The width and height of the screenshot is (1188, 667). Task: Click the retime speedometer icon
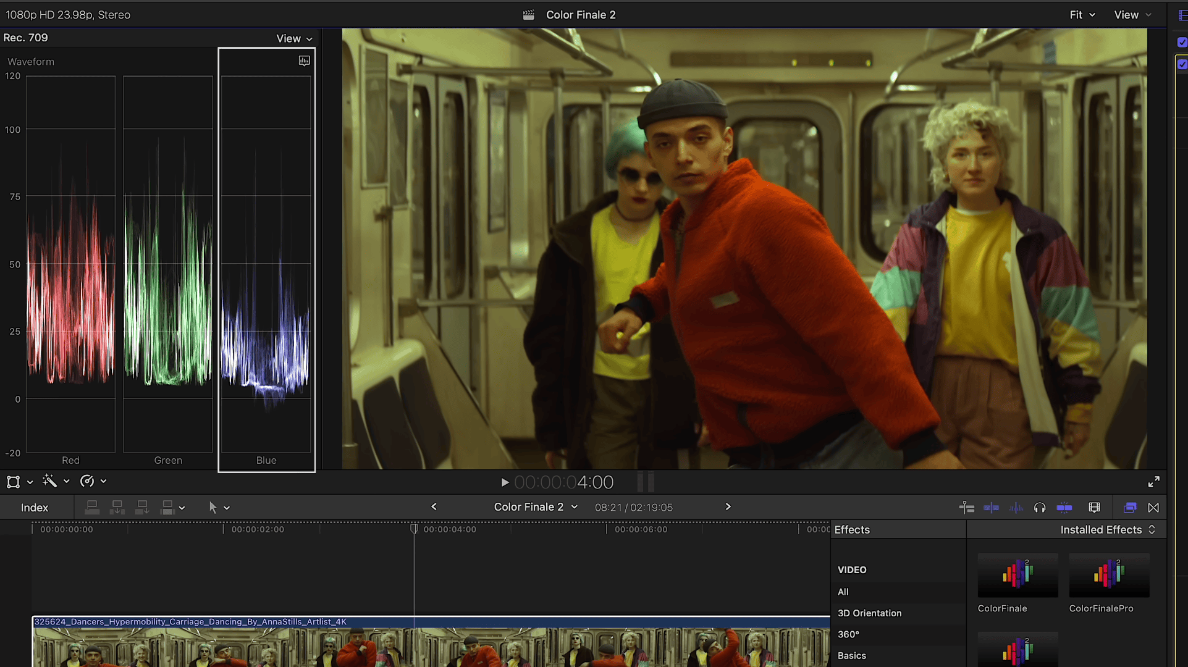[87, 481]
